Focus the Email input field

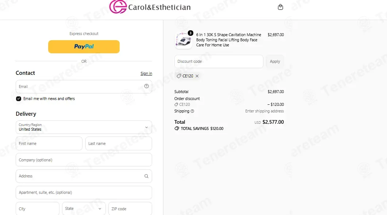point(84,87)
